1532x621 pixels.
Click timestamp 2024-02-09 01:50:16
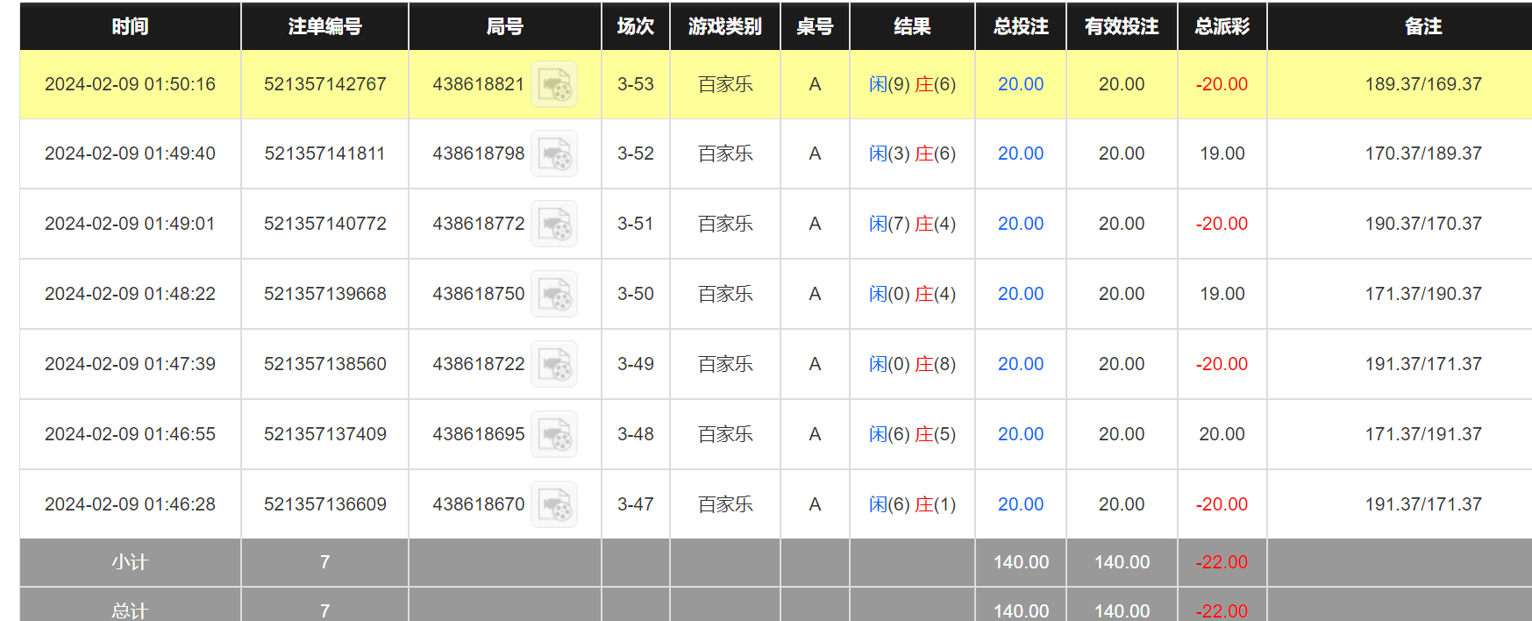130,84
